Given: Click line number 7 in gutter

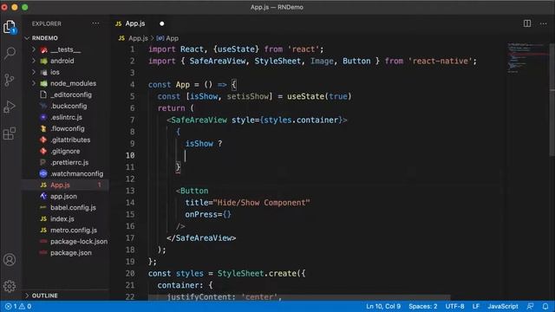Looking at the screenshot, I should (132, 120).
